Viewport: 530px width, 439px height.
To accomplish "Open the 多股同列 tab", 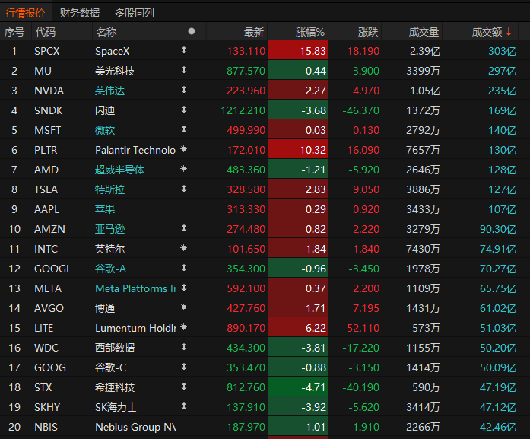I will [x=134, y=13].
